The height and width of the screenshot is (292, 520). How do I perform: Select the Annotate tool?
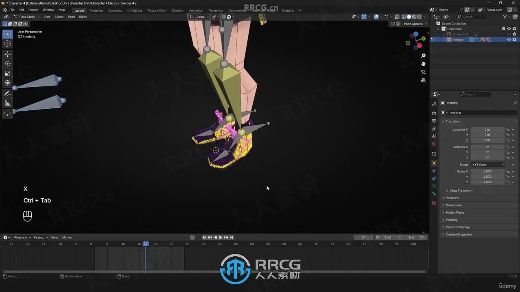click(x=7, y=94)
